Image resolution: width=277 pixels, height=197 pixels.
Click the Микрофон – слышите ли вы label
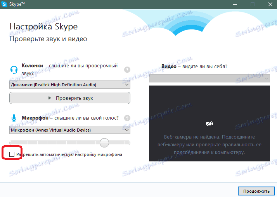70,118
